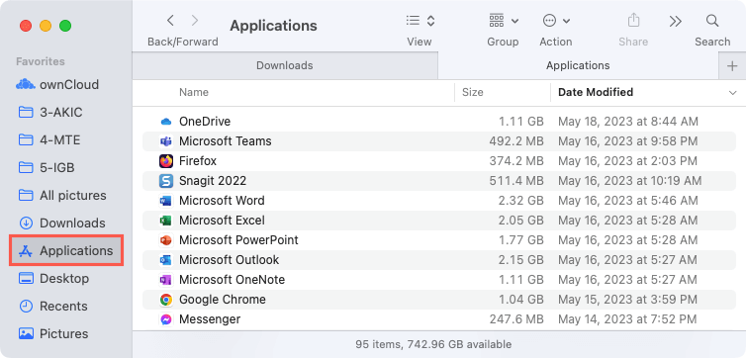Select the Microsoft PowerPoint app icon
This screenshot has height=358, width=746.
(x=165, y=240)
